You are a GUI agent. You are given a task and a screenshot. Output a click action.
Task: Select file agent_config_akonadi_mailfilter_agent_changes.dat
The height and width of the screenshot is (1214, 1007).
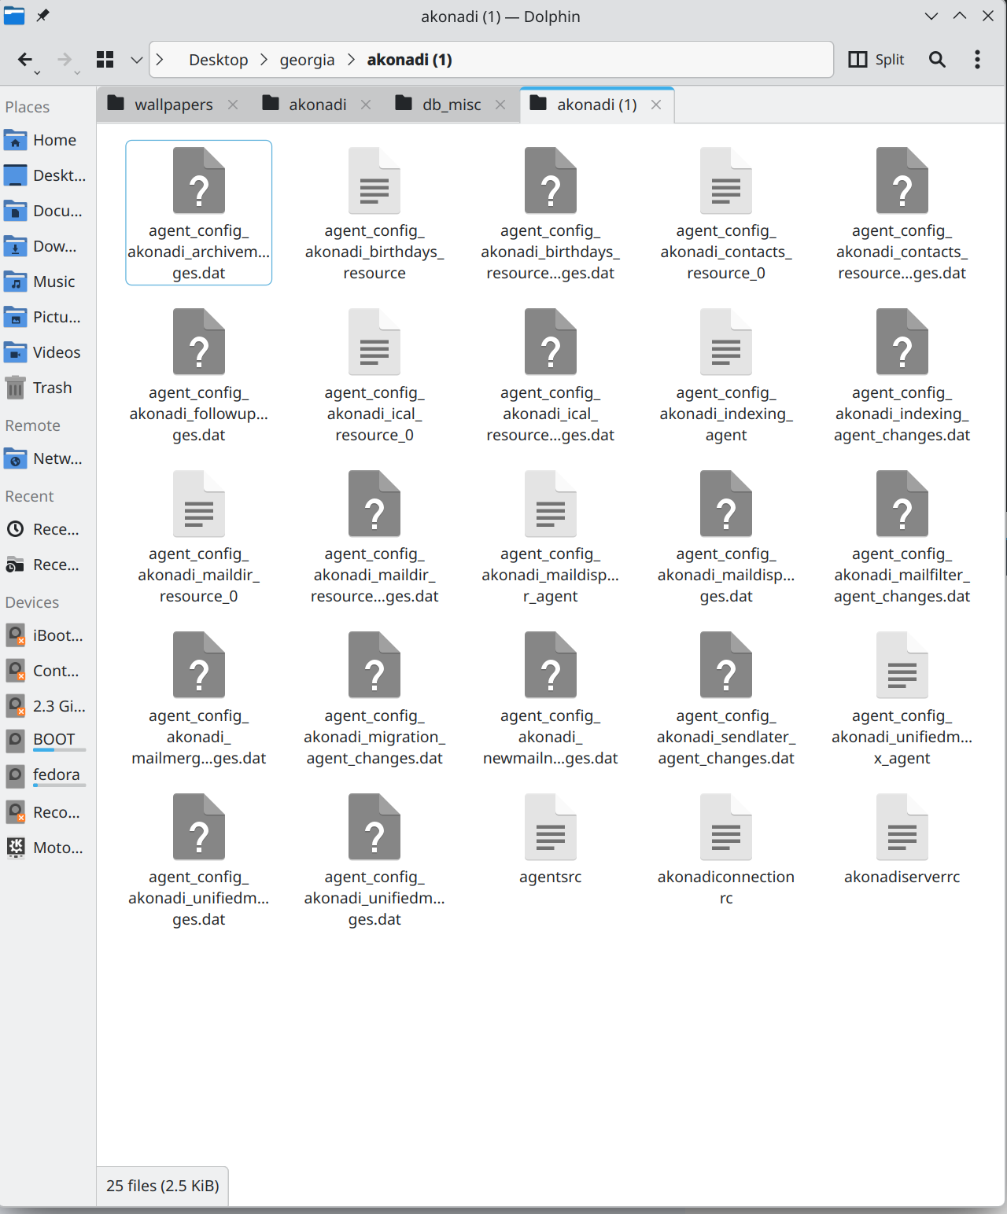902,536
